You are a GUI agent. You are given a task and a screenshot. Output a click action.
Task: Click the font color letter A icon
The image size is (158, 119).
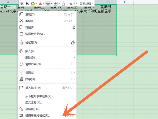(40, 3)
